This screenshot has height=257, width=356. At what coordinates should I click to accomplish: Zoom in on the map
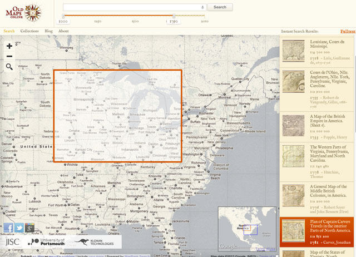[9, 46]
